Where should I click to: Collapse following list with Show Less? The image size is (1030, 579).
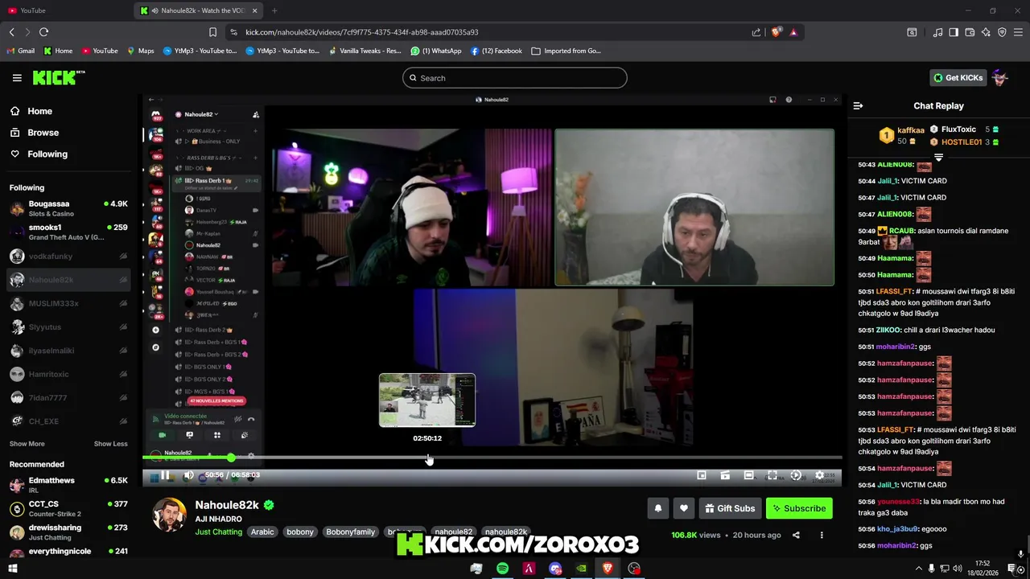coord(110,444)
